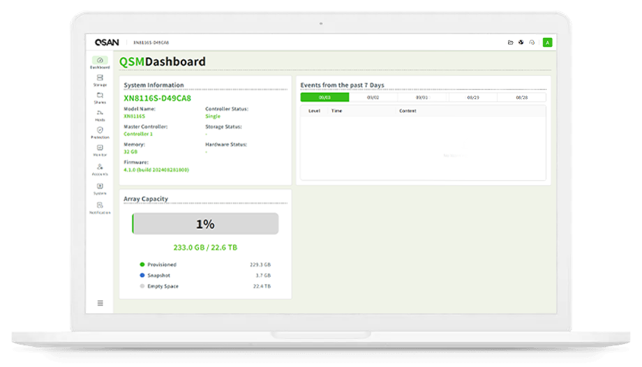Click the globe language icon

coord(521,42)
